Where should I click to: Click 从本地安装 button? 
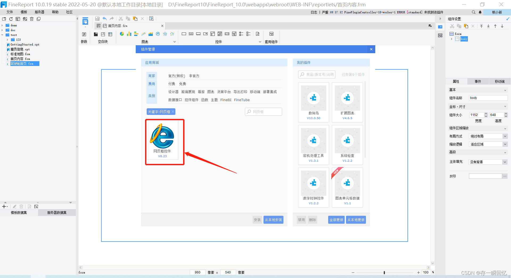[273, 220]
